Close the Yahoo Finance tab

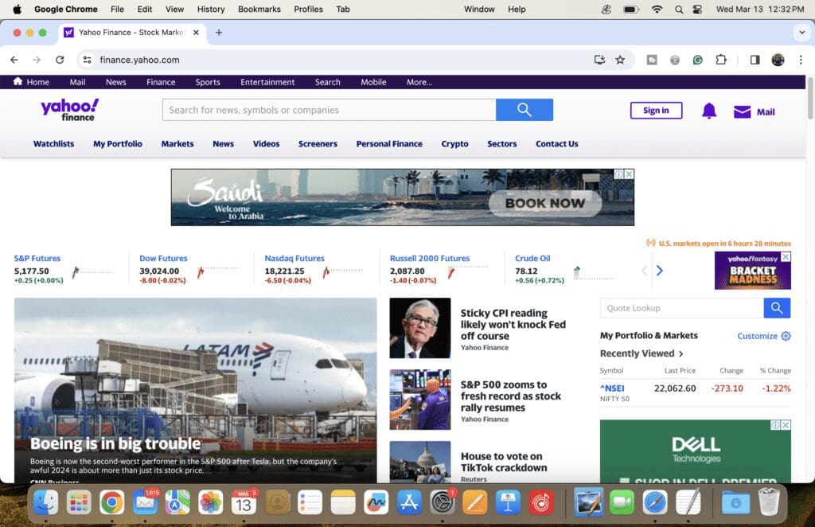pyautogui.click(x=196, y=32)
